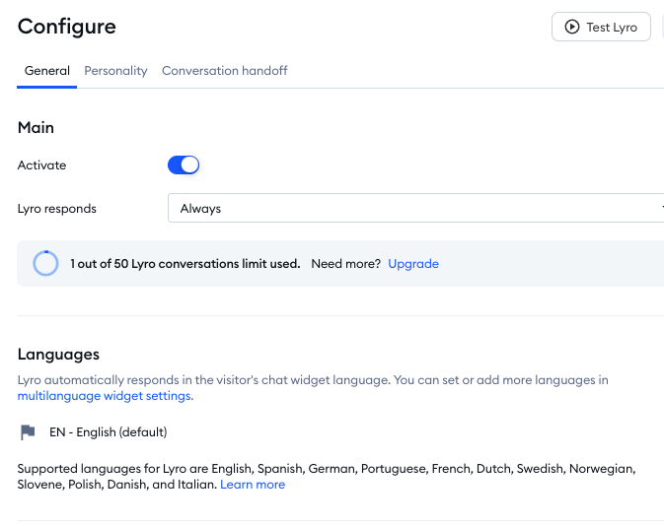Click the Main section heading
The height and width of the screenshot is (526, 664).
coord(36,128)
